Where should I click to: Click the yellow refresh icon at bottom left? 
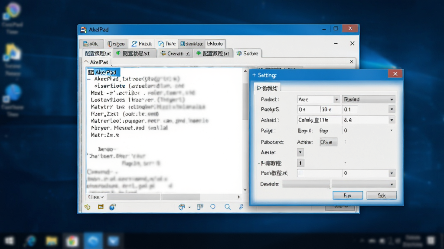tap(88, 207)
